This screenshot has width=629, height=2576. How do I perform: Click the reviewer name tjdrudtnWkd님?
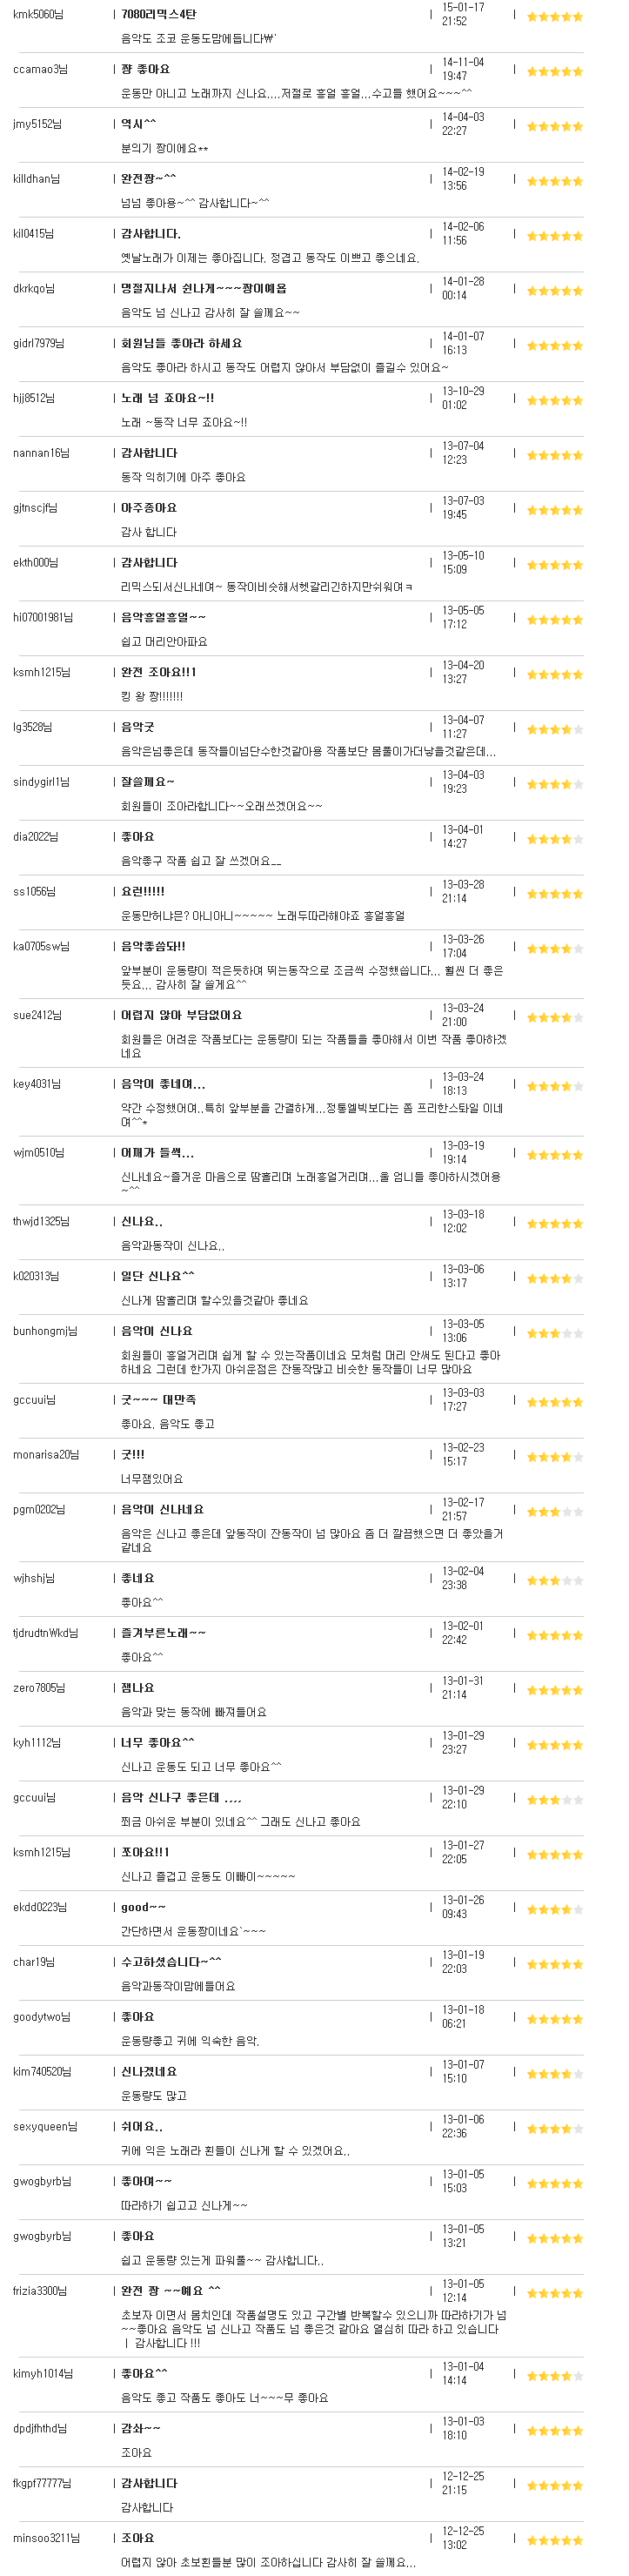45,1632
